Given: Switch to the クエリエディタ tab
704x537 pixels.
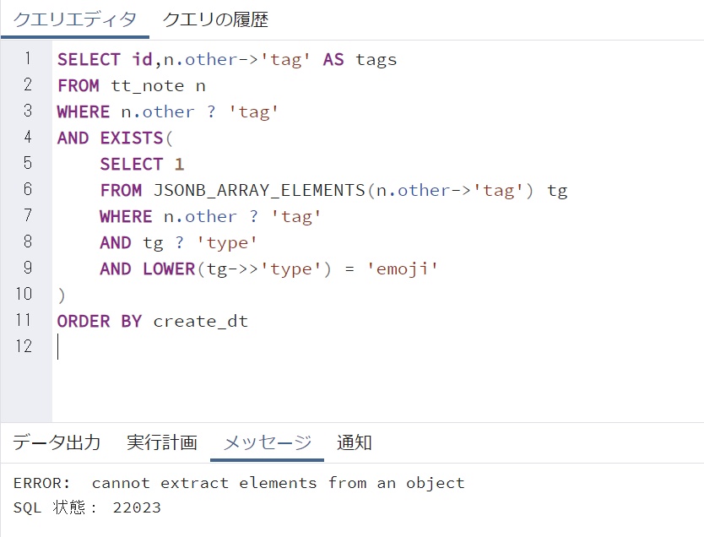Looking at the screenshot, I should 74,19.
